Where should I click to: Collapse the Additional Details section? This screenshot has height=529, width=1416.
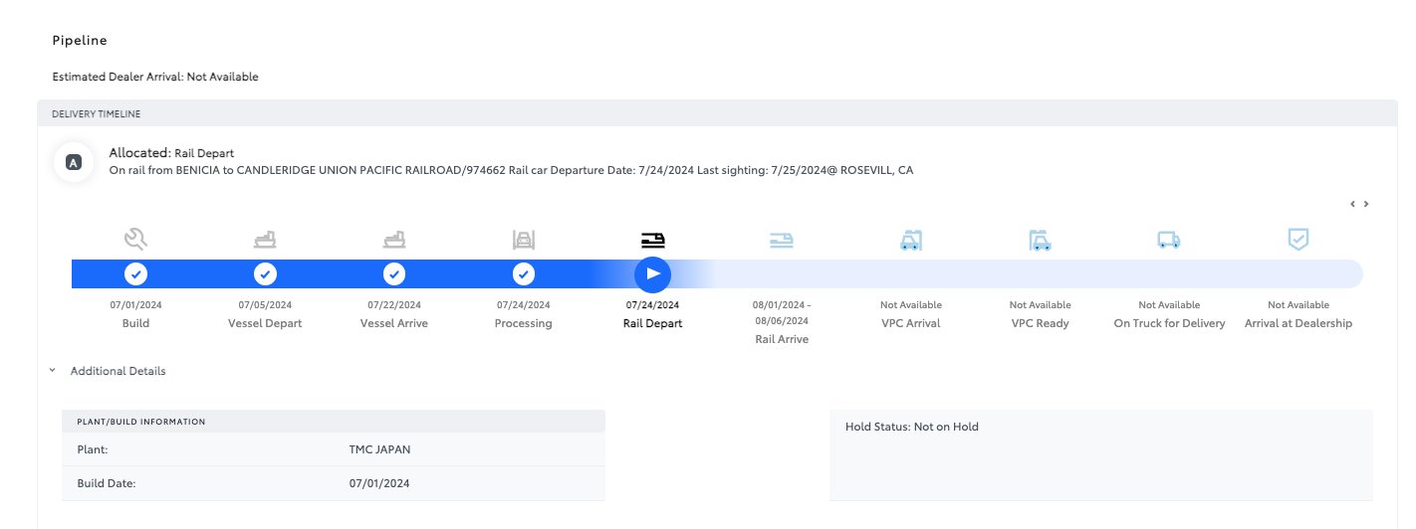point(52,371)
